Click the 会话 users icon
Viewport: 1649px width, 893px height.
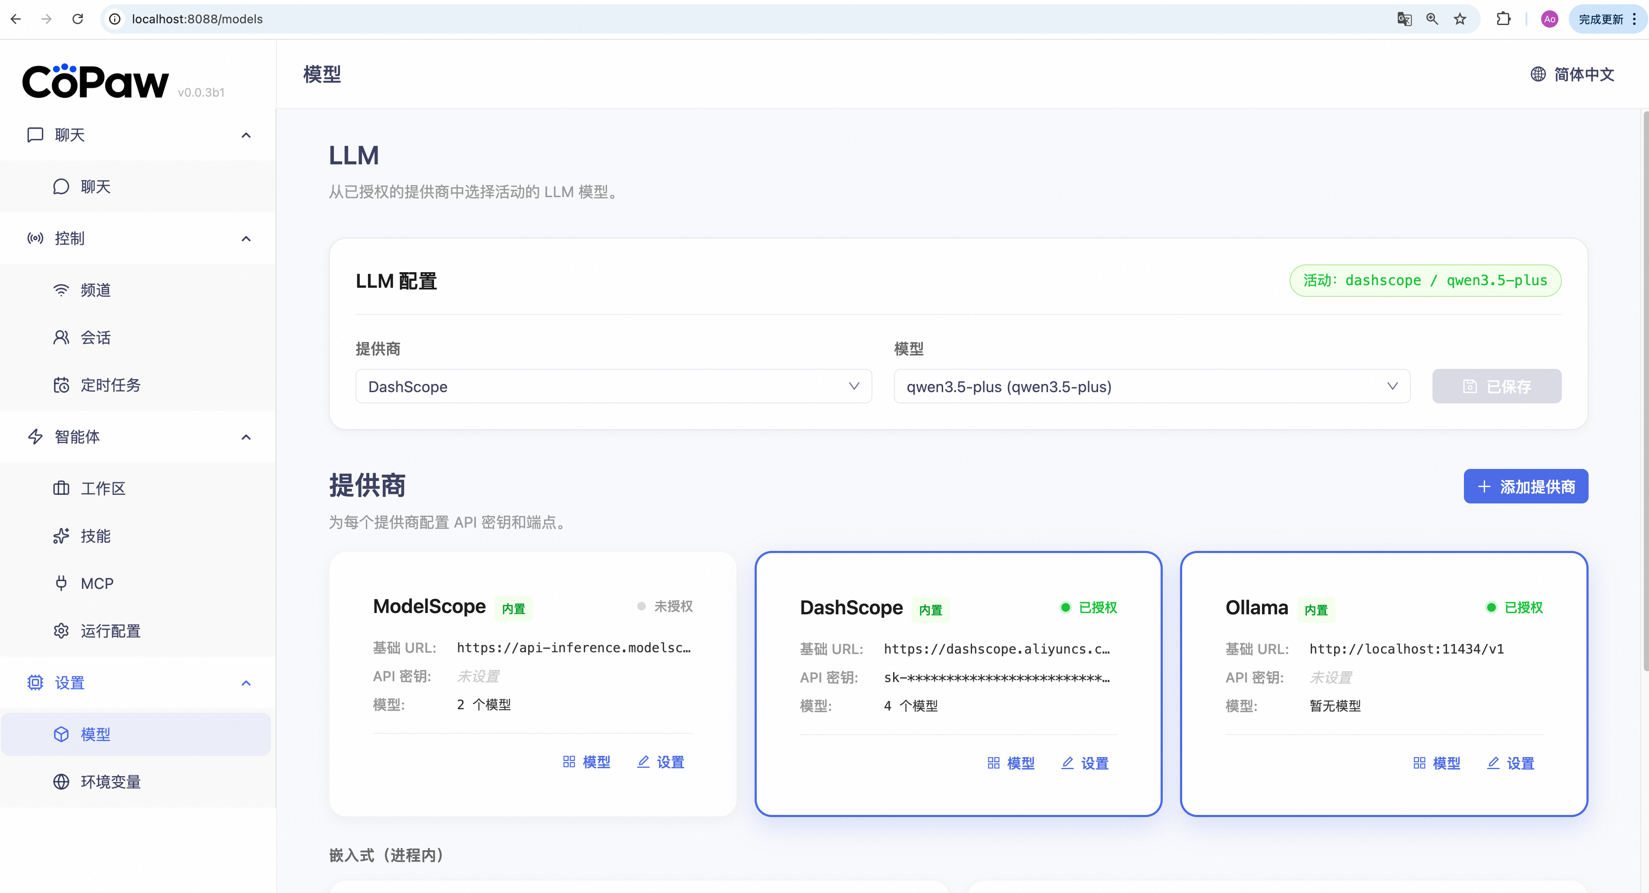(x=61, y=337)
